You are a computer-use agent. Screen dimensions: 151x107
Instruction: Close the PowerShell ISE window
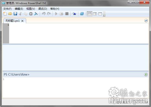tap(144, 2)
